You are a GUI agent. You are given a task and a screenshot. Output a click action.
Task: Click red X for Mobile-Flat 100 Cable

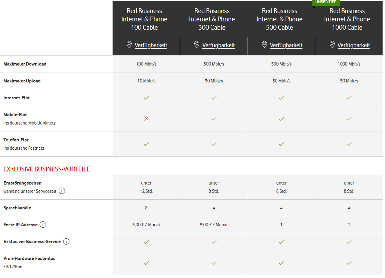(146, 119)
